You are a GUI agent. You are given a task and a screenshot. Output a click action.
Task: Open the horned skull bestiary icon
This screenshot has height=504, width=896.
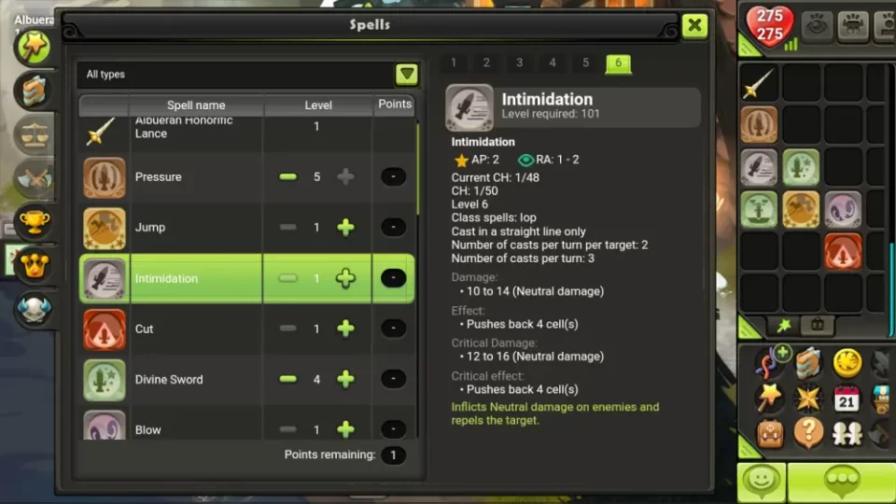(35, 309)
